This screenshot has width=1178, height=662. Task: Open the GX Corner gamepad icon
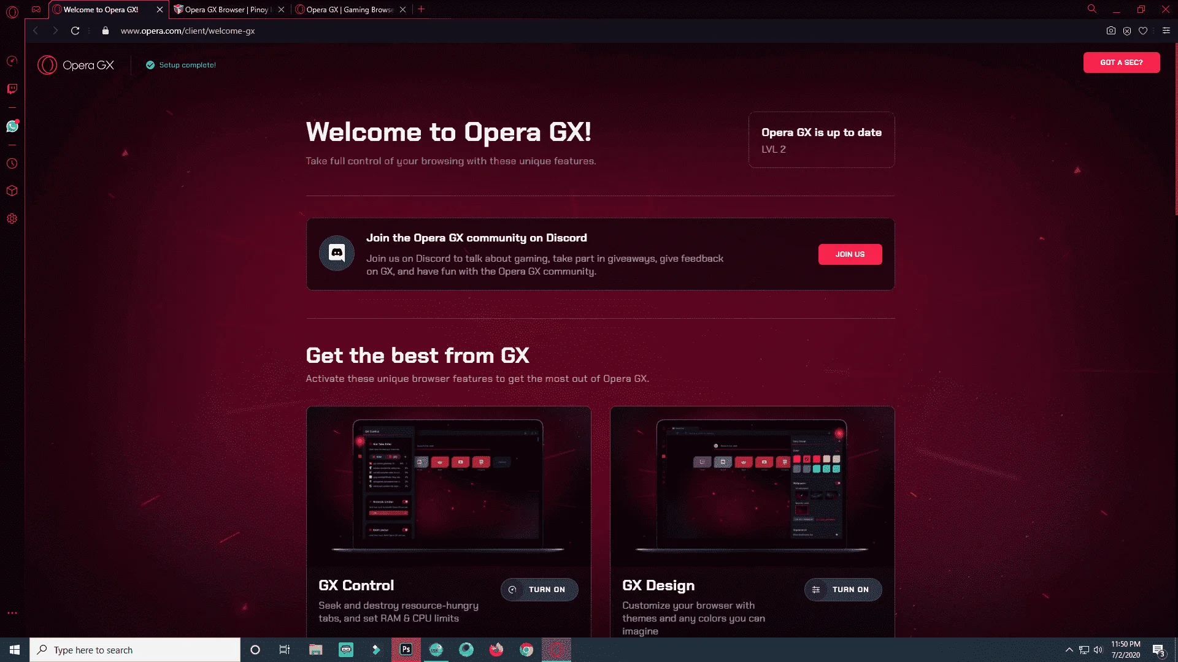pos(36,9)
